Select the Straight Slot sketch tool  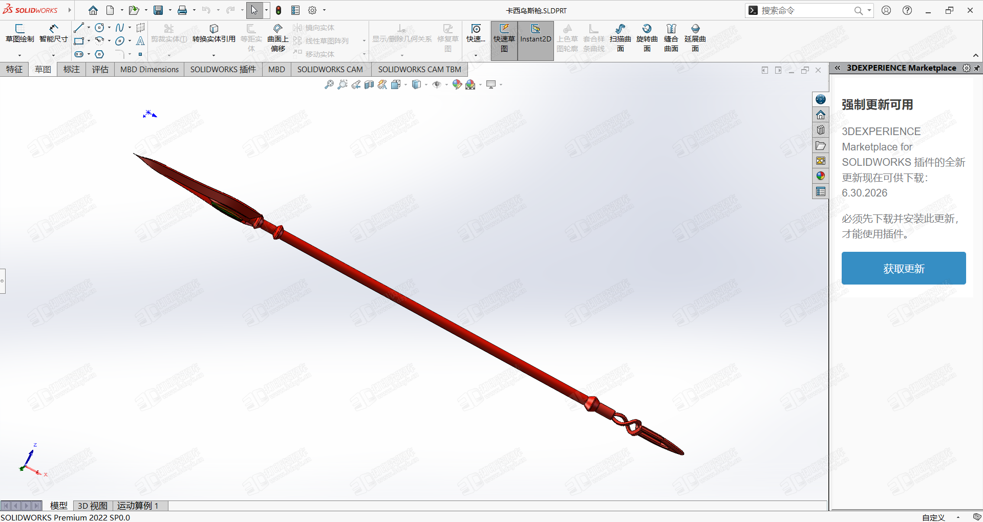point(79,54)
